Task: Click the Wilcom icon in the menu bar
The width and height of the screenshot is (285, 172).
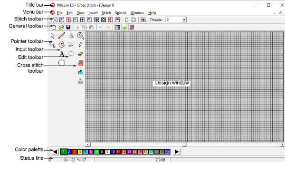Action: coord(52,12)
